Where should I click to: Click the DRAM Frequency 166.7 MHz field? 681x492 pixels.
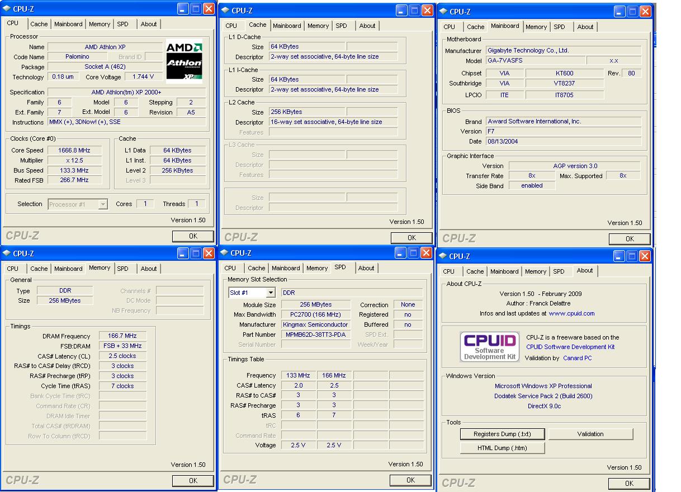click(122, 336)
